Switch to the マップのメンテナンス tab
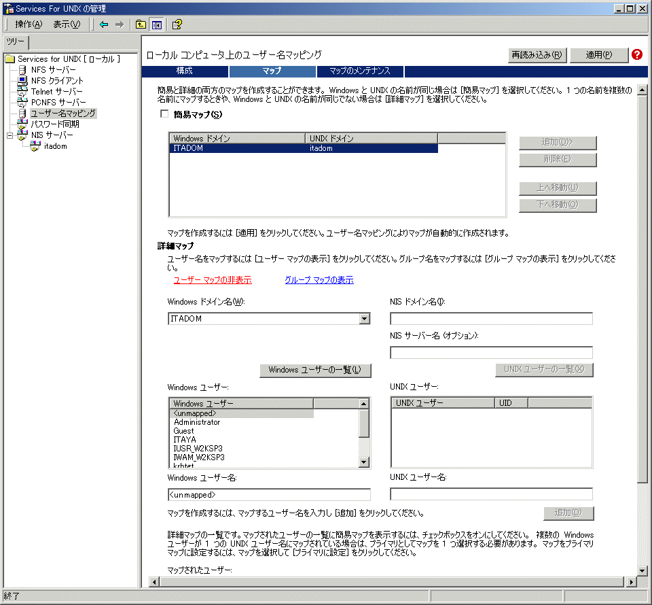 pos(360,71)
